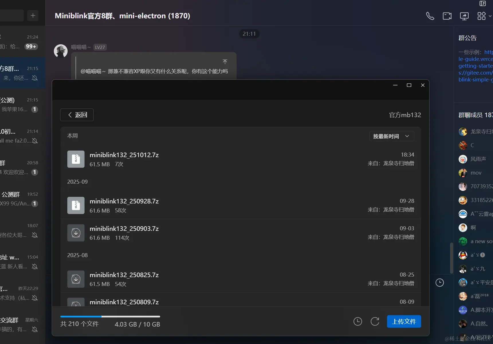Open the A``云雾 member avatar
The width and height of the screenshot is (493, 344).
pyautogui.click(x=463, y=214)
